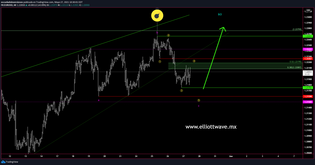Select the circled wave 1 label
This screenshot has height=165, width=315.
(160, 61)
